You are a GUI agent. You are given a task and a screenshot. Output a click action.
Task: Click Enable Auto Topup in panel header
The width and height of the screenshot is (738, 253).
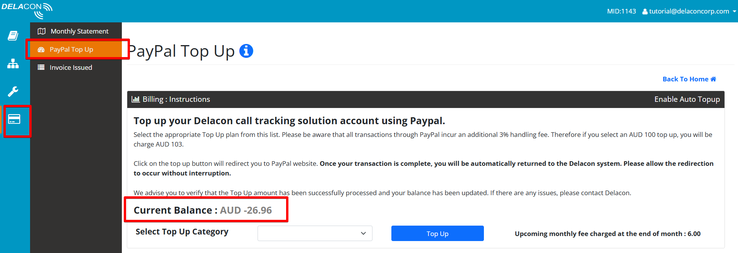(x=687, y=99)
